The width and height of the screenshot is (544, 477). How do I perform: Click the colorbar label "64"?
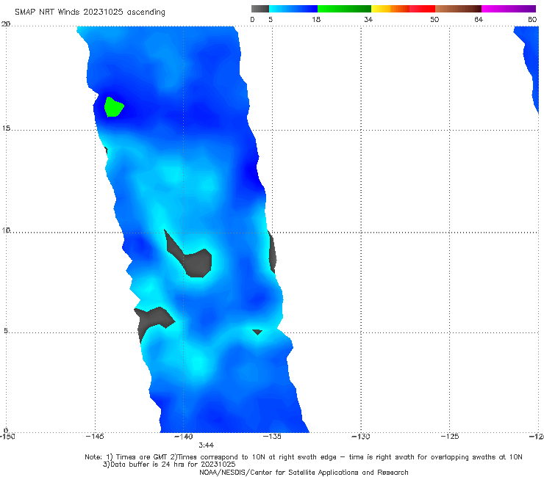click(x=479, y=19)
